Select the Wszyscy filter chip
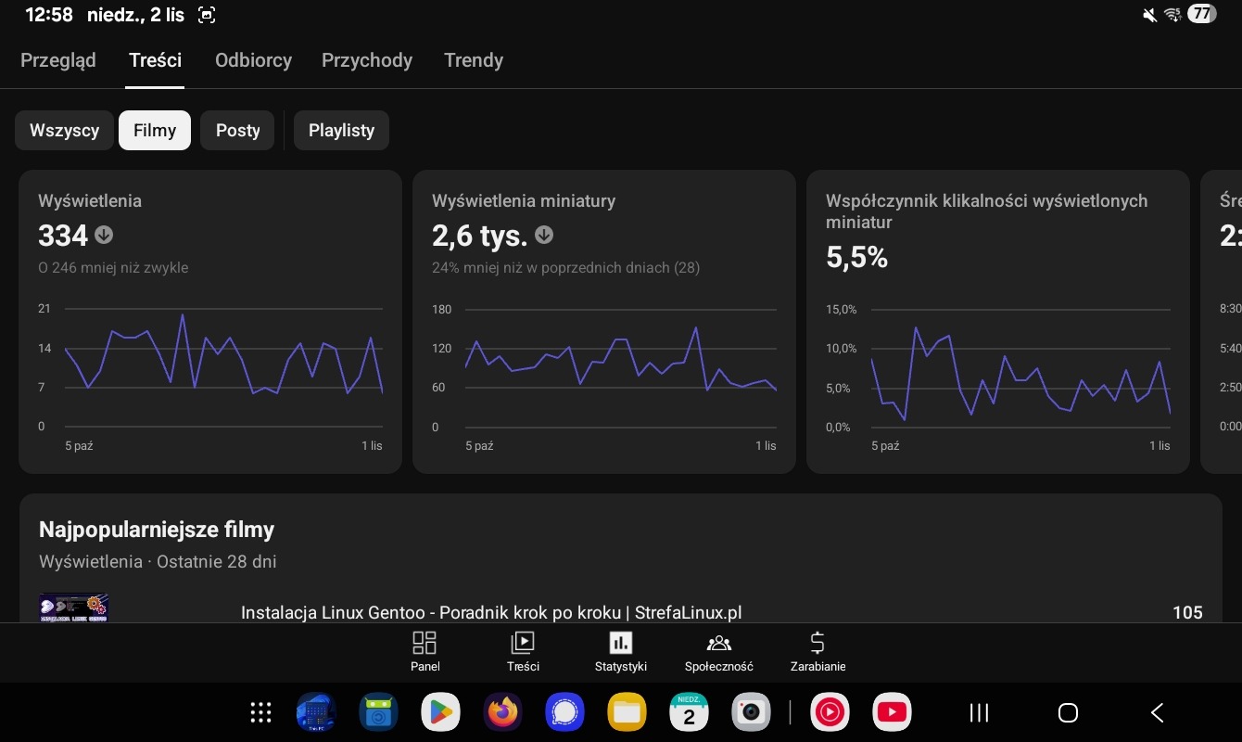Screen dimensions: 1242x742 [x=64, y=131]
